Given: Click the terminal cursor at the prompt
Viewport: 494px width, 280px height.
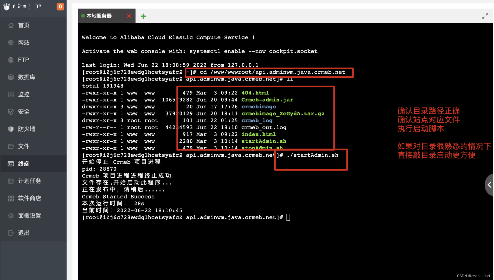Looking at the screenshot, I should pyautogui.click(x=288, y=217).
